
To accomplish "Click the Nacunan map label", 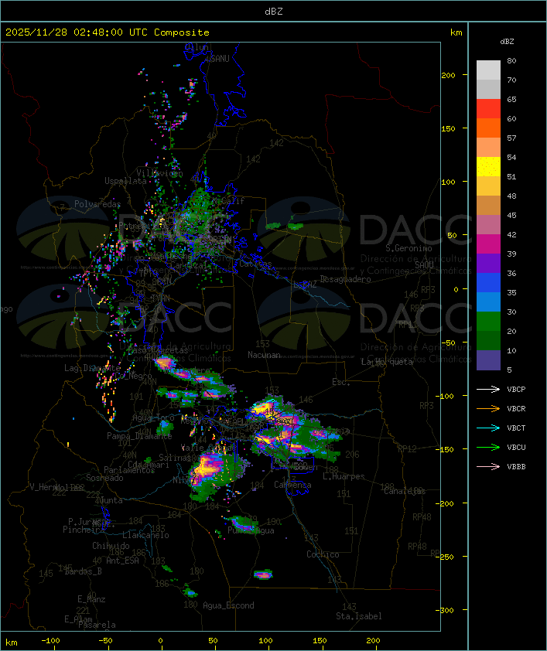I will [264, 355].
